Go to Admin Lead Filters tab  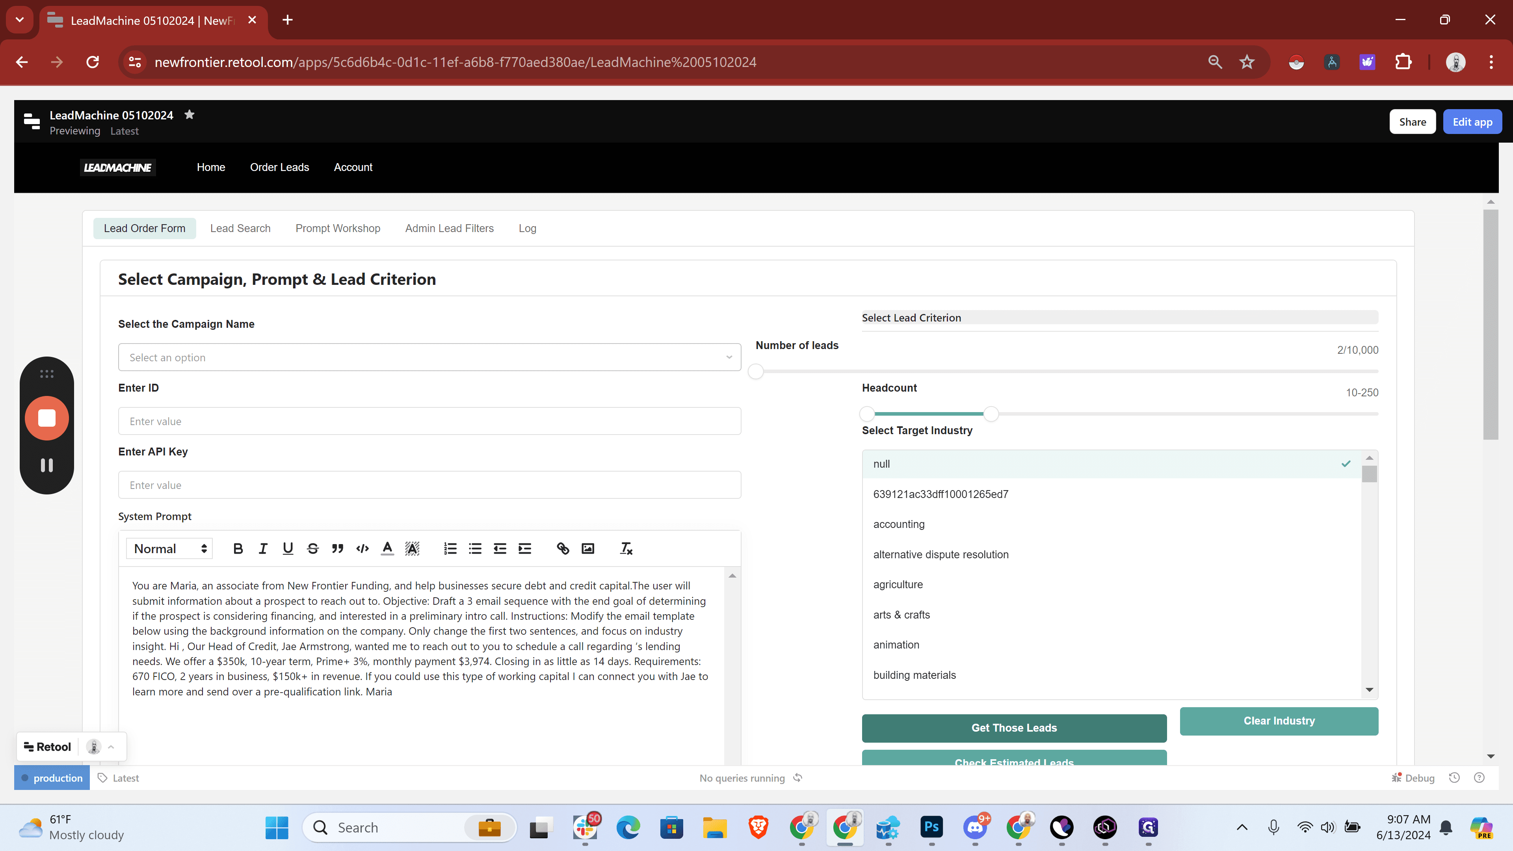pos(449,228)
